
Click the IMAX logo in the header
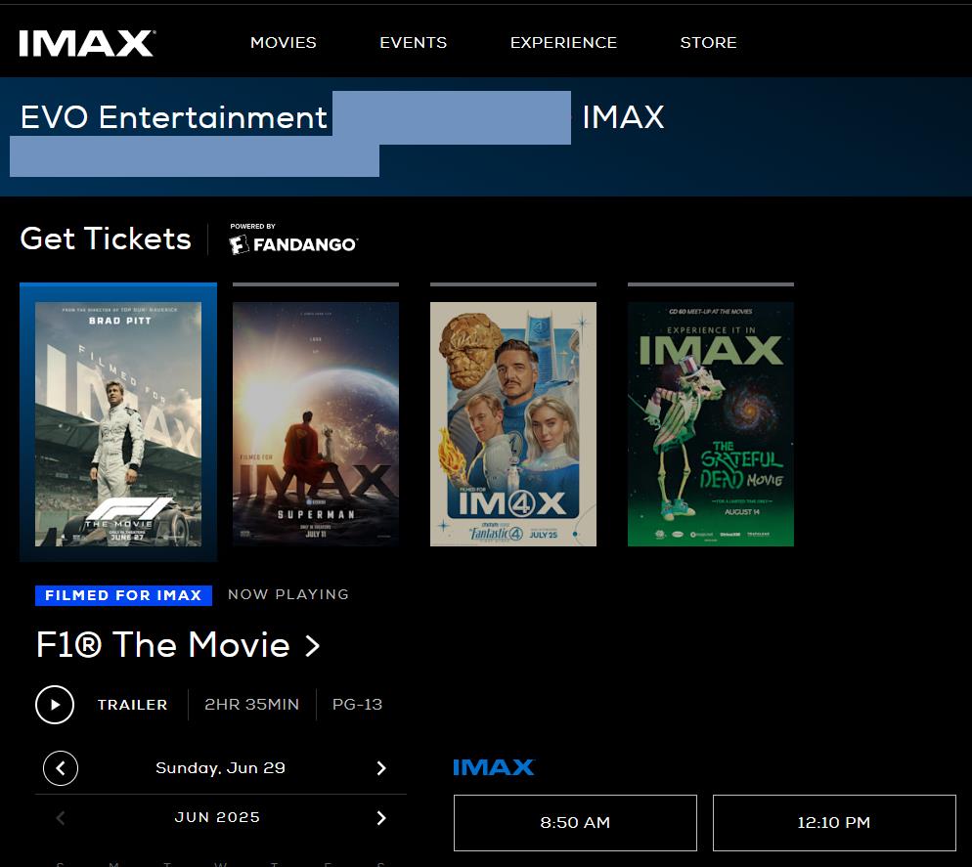[x=87, y=43]
